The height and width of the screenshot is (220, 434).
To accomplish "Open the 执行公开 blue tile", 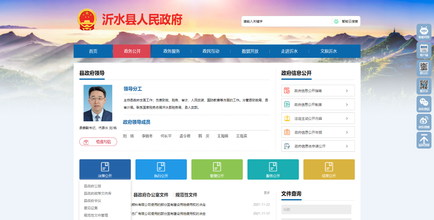I will 161,169.
